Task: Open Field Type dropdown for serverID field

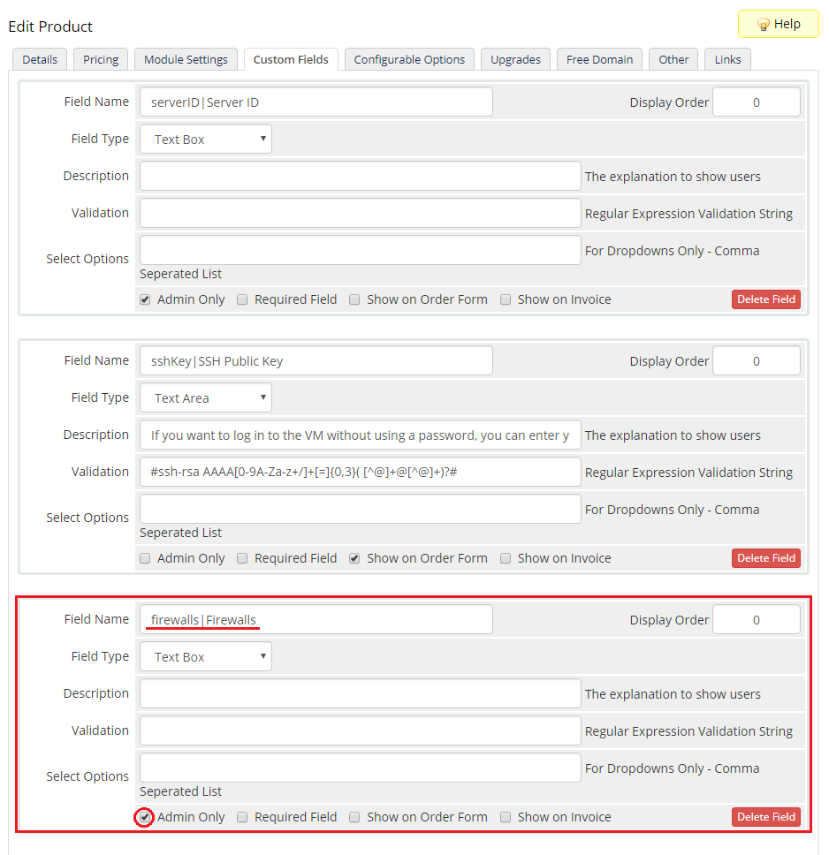Action: (x=206, y=139)
